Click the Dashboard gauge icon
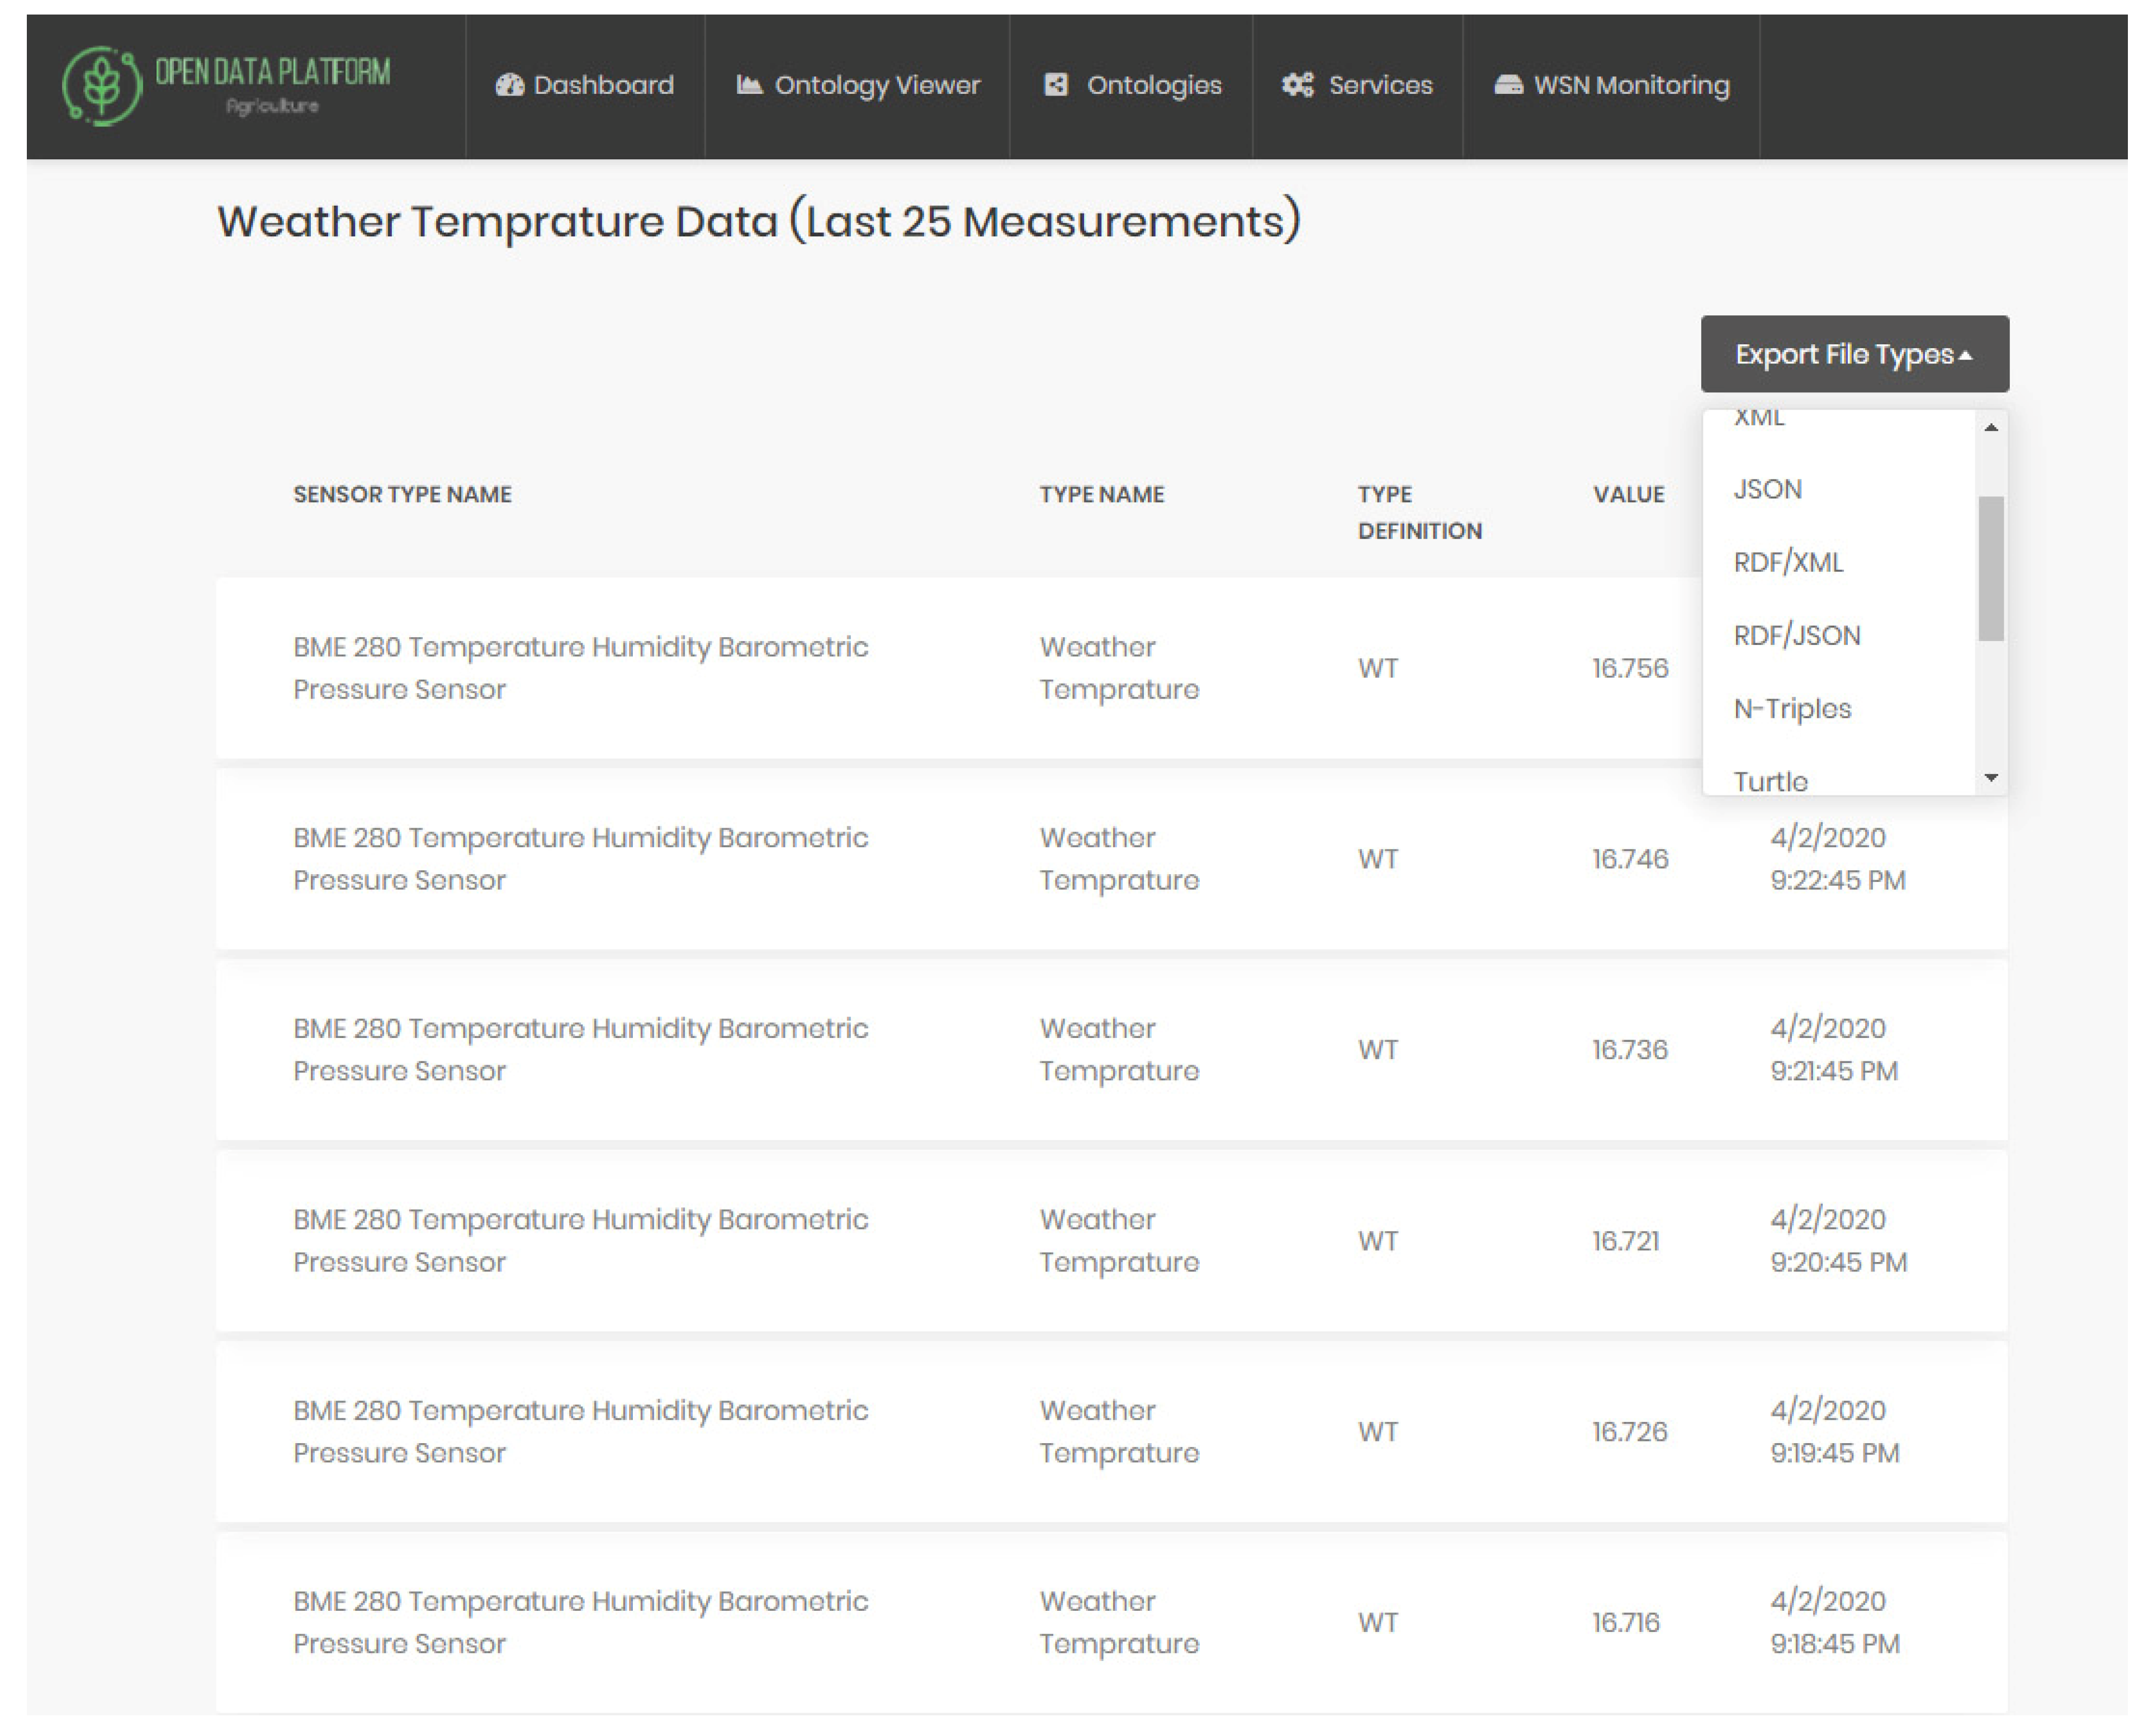 pyautogui.click(x=509, y=85)
